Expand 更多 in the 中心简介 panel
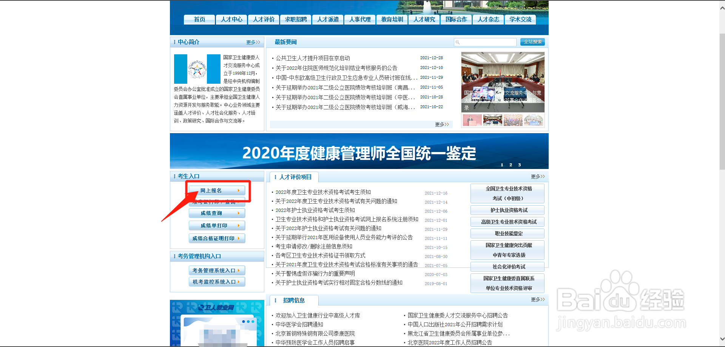Screen dimensions: 725x347 [x=253, y=42]
